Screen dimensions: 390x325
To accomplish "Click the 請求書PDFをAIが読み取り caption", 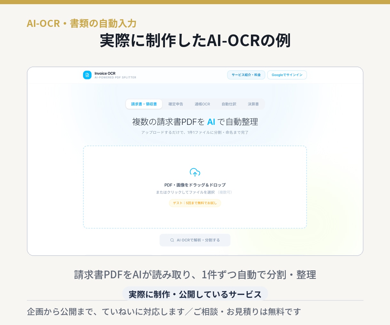I will pos(195,275).
